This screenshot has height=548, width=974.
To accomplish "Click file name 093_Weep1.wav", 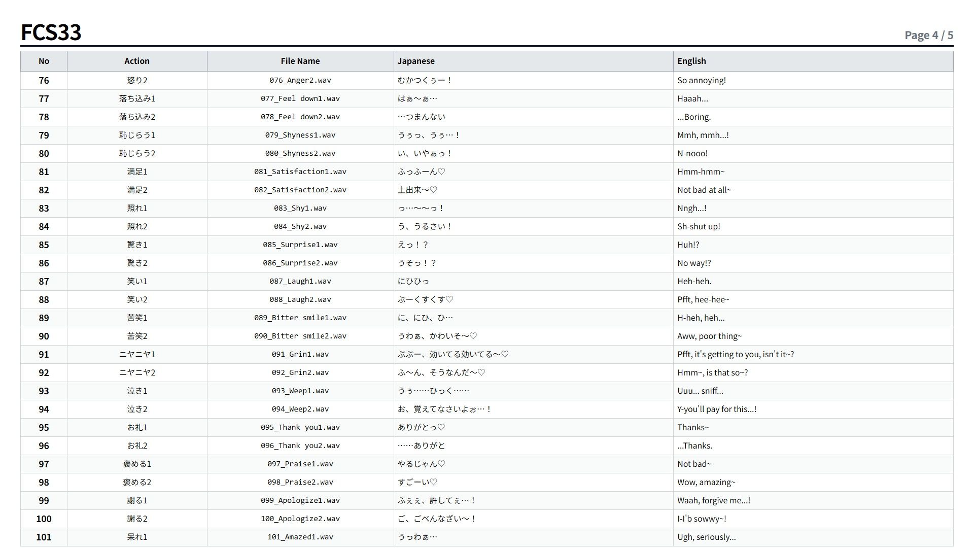I will click(x=300, y=391).
